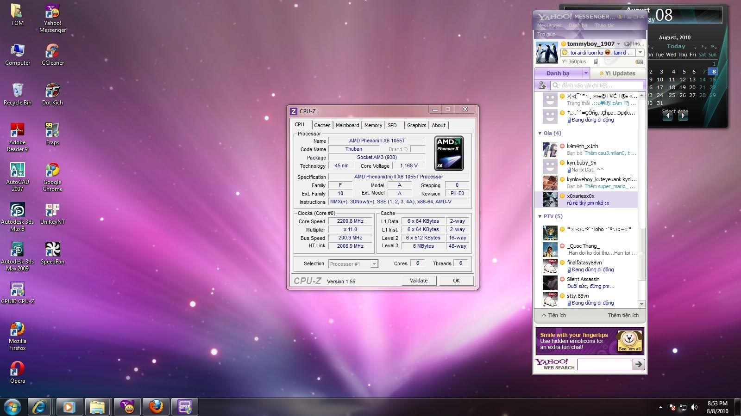This screenshot has height=416, width=741.
Task: Focus the Yahoo Web Search input box
Action: pyautogui.click(x=605, y=364)
